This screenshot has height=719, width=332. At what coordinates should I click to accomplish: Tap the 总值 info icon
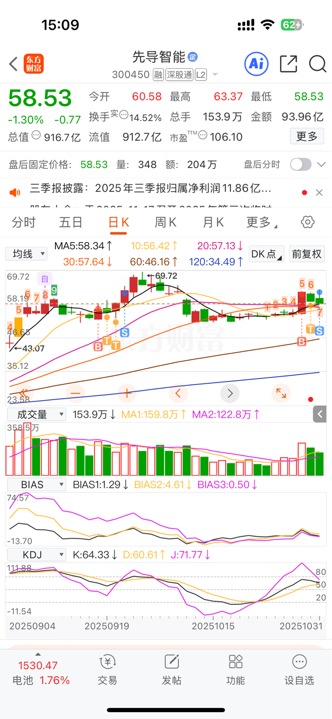click(36, 135)
